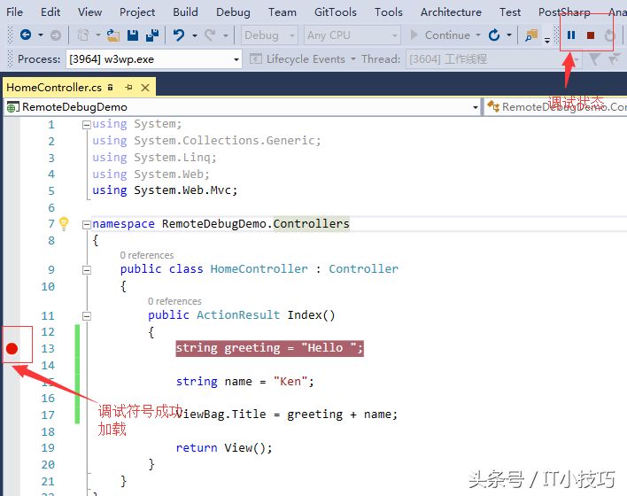Open the Process dropdown showing w3wp.exe
Viewport: 627px width, 496px height.
[236, 59]
